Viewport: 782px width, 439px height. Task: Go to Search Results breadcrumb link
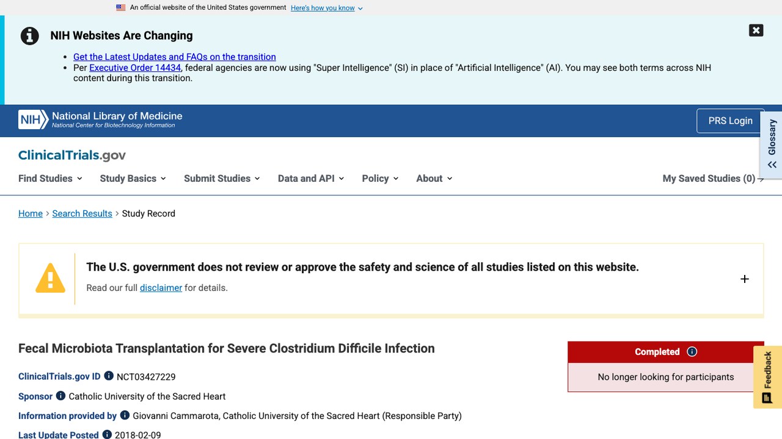tap(82, 213)
